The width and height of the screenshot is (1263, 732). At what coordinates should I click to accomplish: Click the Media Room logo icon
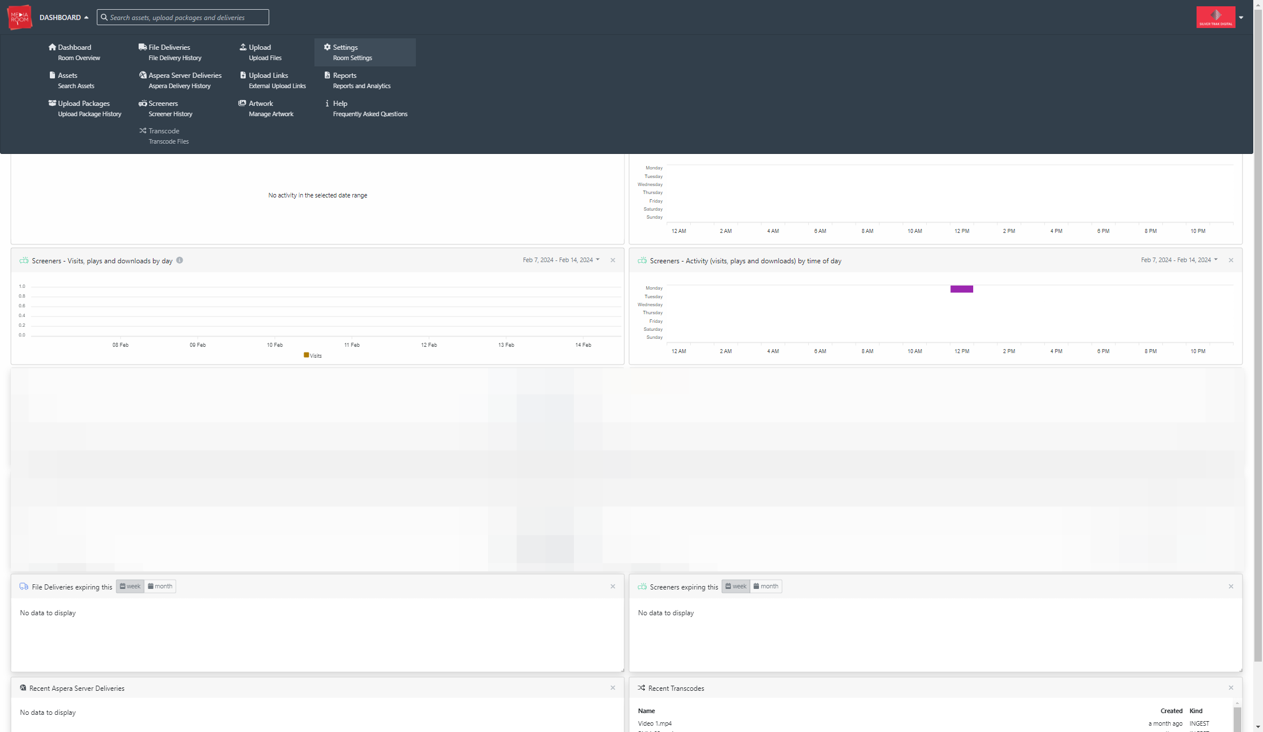point(19,17)
